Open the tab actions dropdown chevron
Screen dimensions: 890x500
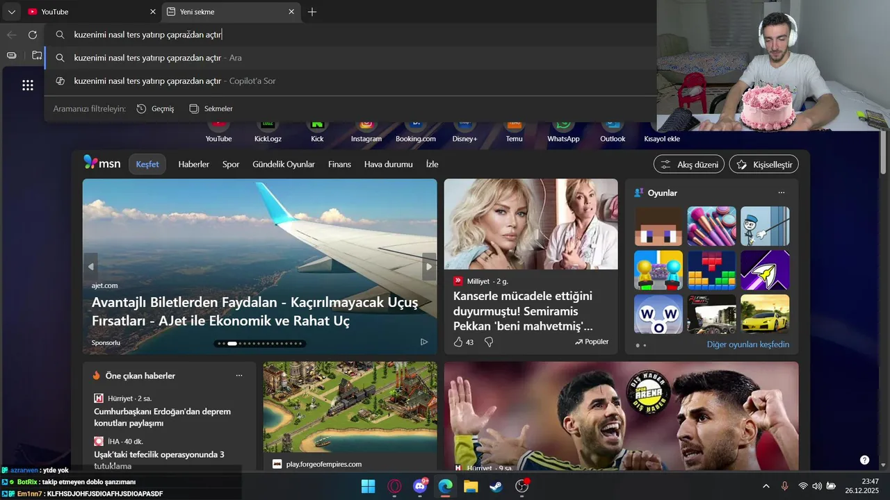point(11,12)
